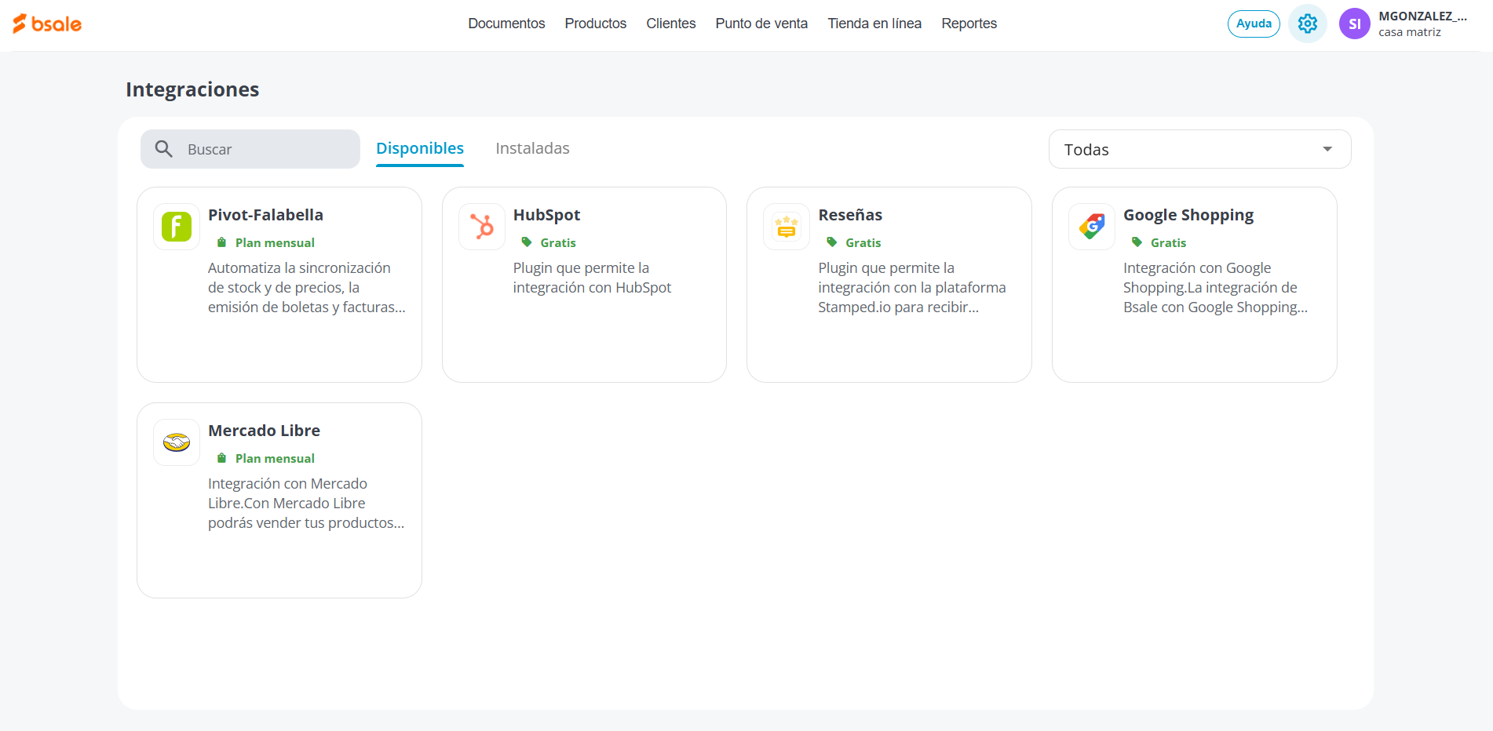Click the tag icon beside HubSpot's Gratis
This screenshot has height=731, width=1493.
tap(527, 242)
